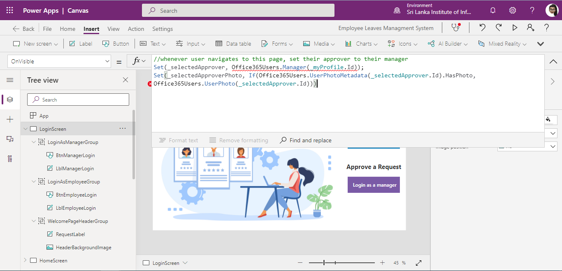Close the Tree view panel

click(x=125, y=80)
